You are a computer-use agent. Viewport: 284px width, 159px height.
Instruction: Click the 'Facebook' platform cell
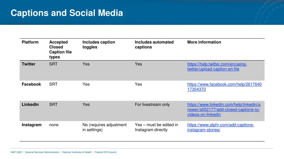tap(31, 84)
